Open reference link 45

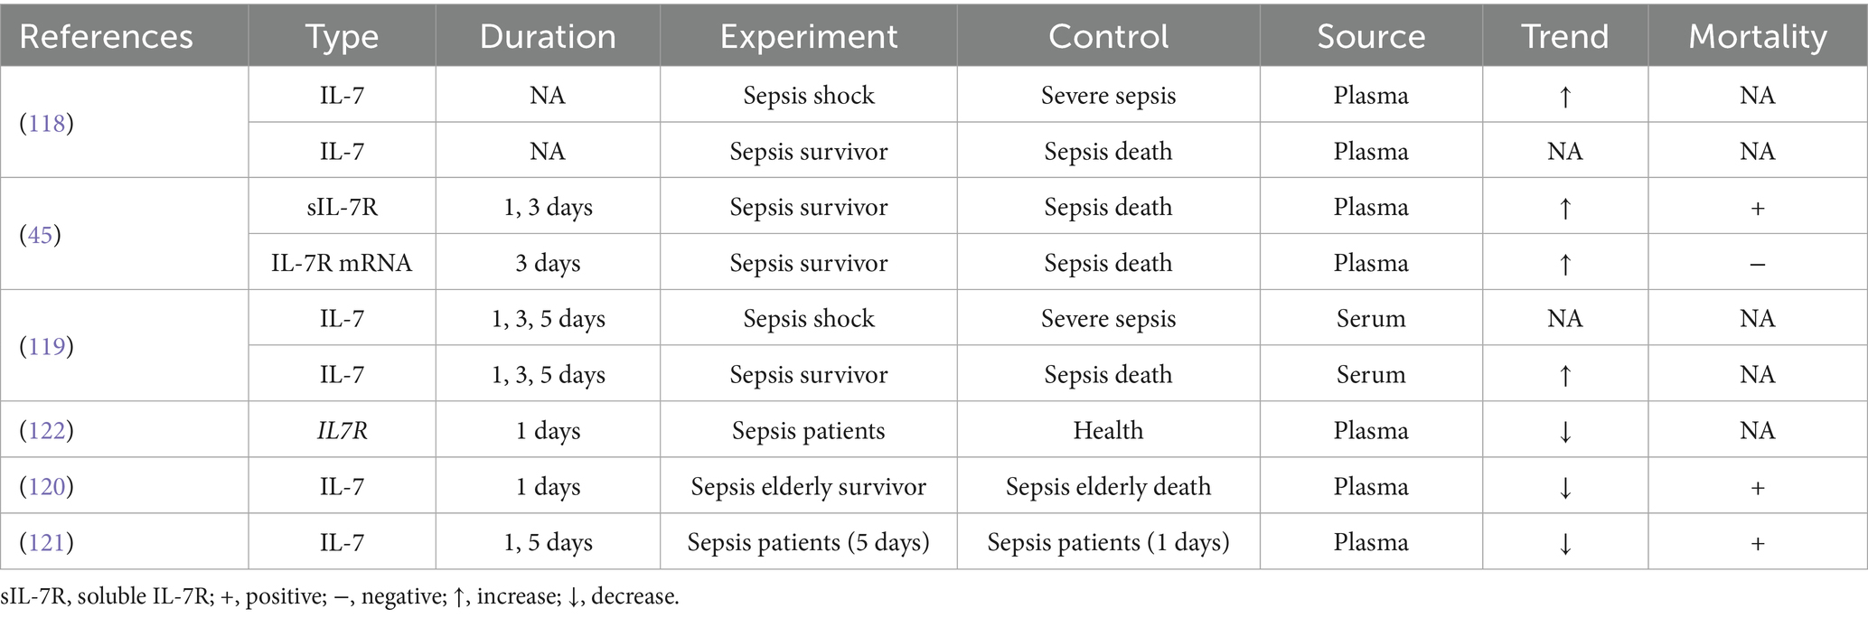(x=41, y=235)
